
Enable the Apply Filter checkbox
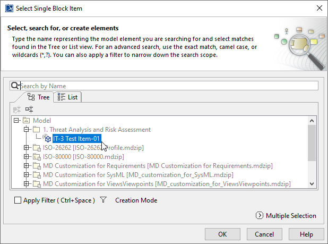(18, 200)
